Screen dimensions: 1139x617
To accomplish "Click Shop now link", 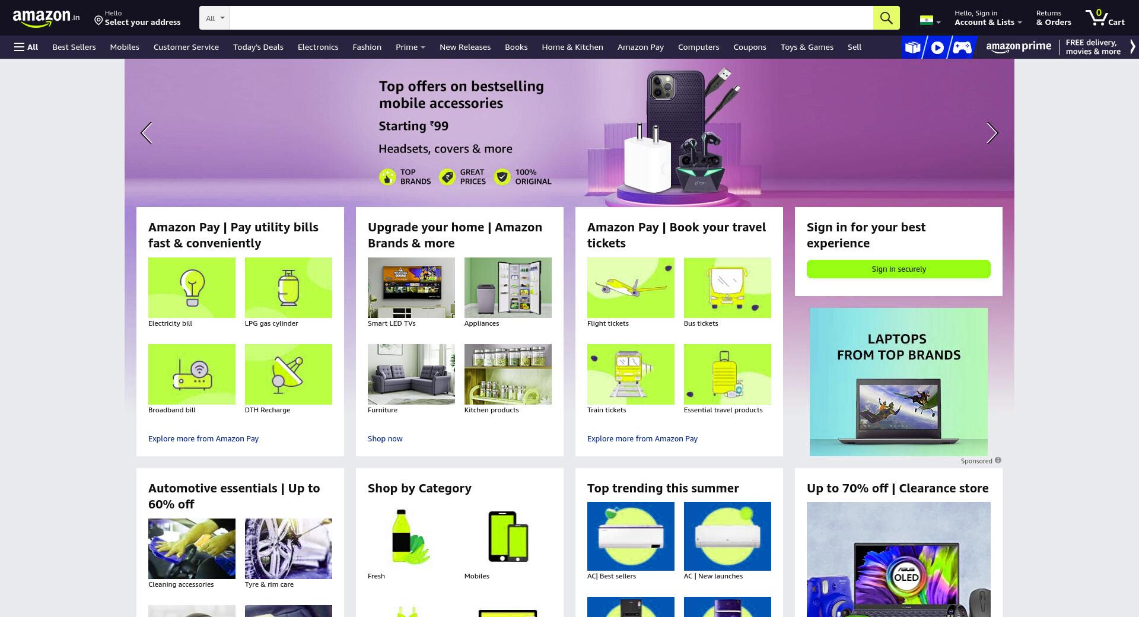I will pyautogui.click(x=385, y=438).
